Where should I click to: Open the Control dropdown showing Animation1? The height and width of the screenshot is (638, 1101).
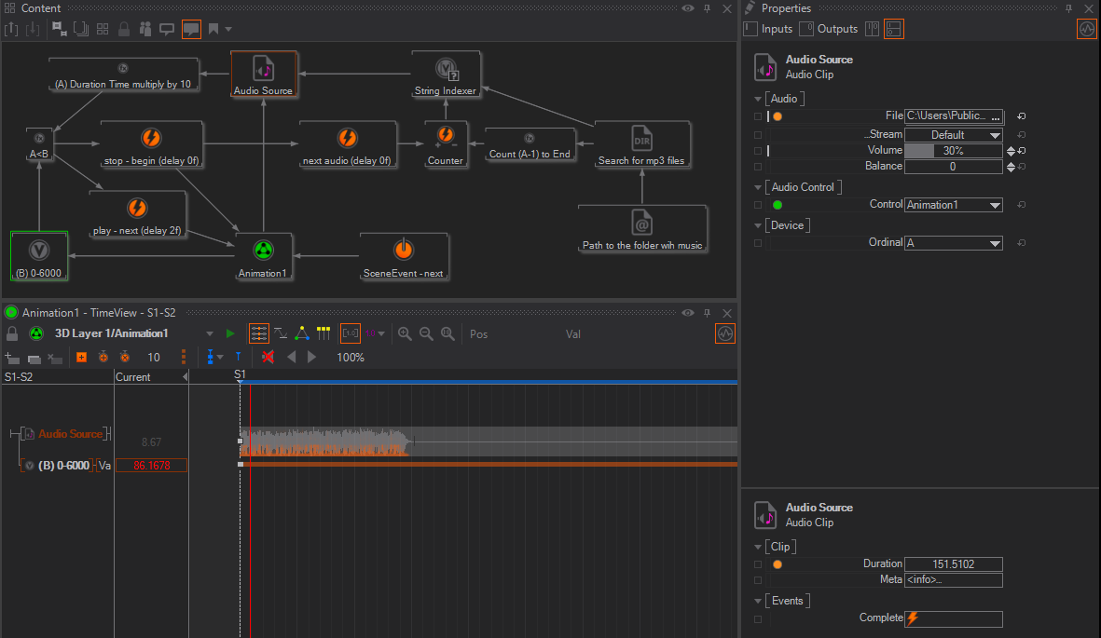tap(953, 205)
